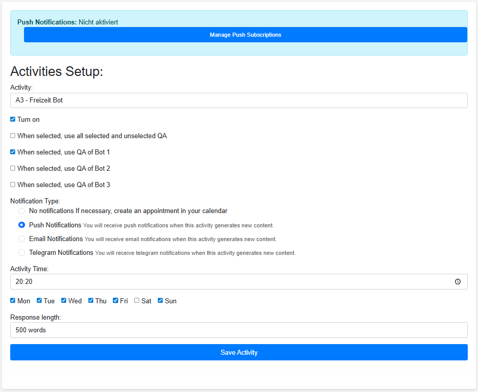Enable 'use all selected and unselected QA'
The height and width of the screenshot is (392, 478).
(12, 136)
